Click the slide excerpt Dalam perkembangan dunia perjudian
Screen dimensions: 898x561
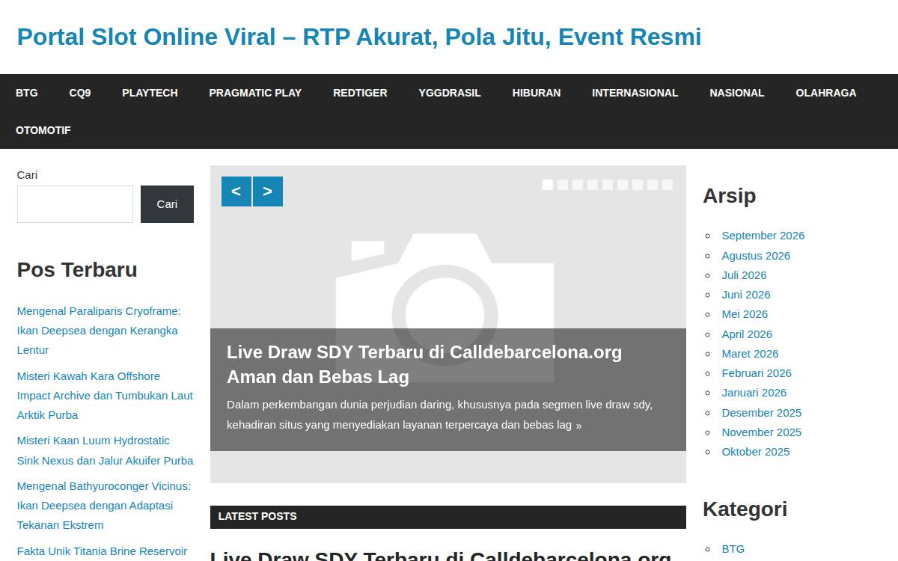coord(439,415)
